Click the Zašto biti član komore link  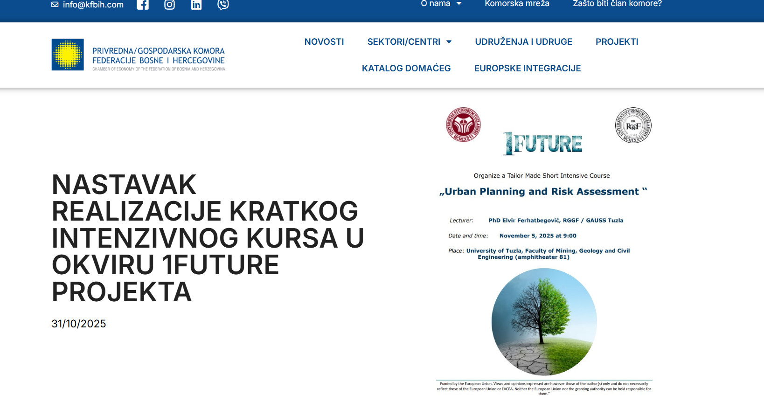[617, 4]
